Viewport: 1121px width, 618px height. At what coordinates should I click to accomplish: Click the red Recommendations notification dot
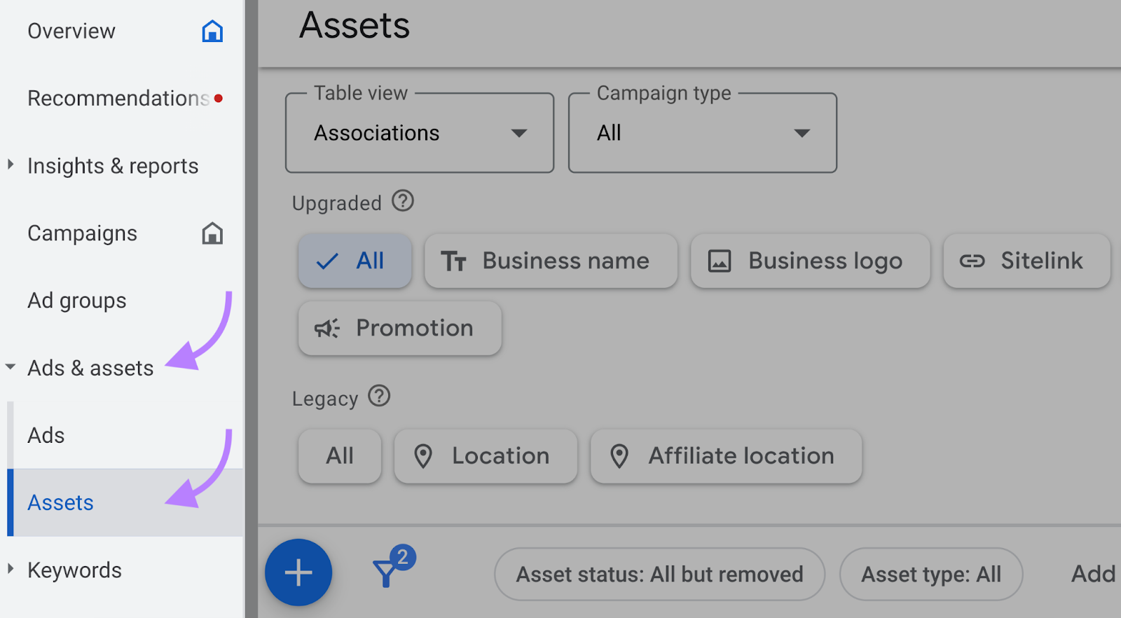(219, 99)
